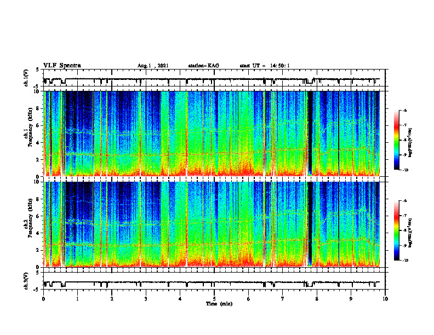Click the 'start UT = 14:50:1' label
Viewport: 434px width, 335px height.
click(265, 66)
